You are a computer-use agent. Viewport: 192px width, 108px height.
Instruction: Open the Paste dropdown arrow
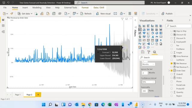[7, 13]
